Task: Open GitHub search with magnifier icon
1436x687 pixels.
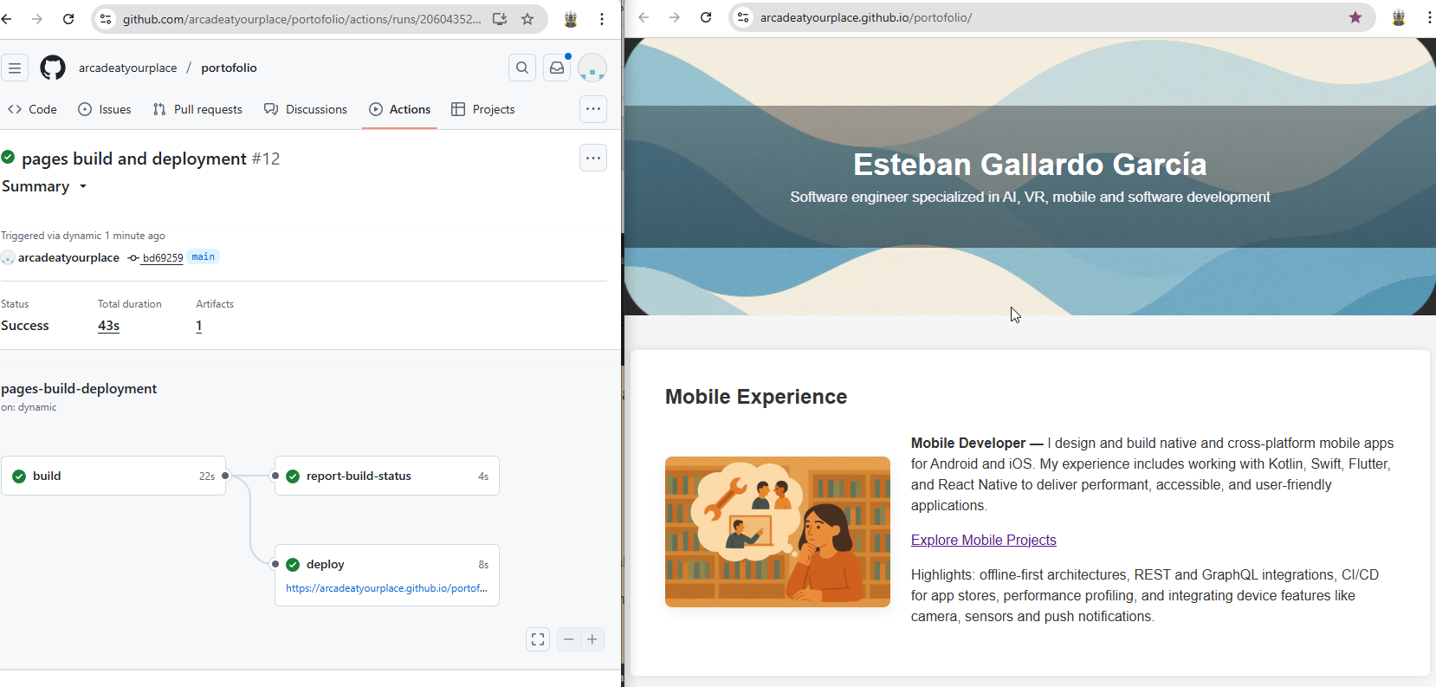Action: pos(522,68)
